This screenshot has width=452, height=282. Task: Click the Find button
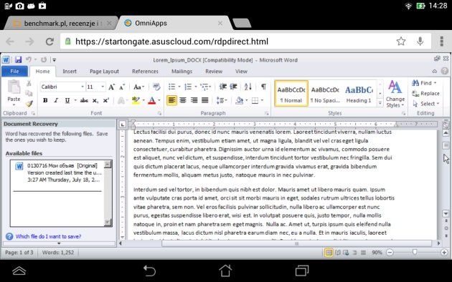point(424,83)
